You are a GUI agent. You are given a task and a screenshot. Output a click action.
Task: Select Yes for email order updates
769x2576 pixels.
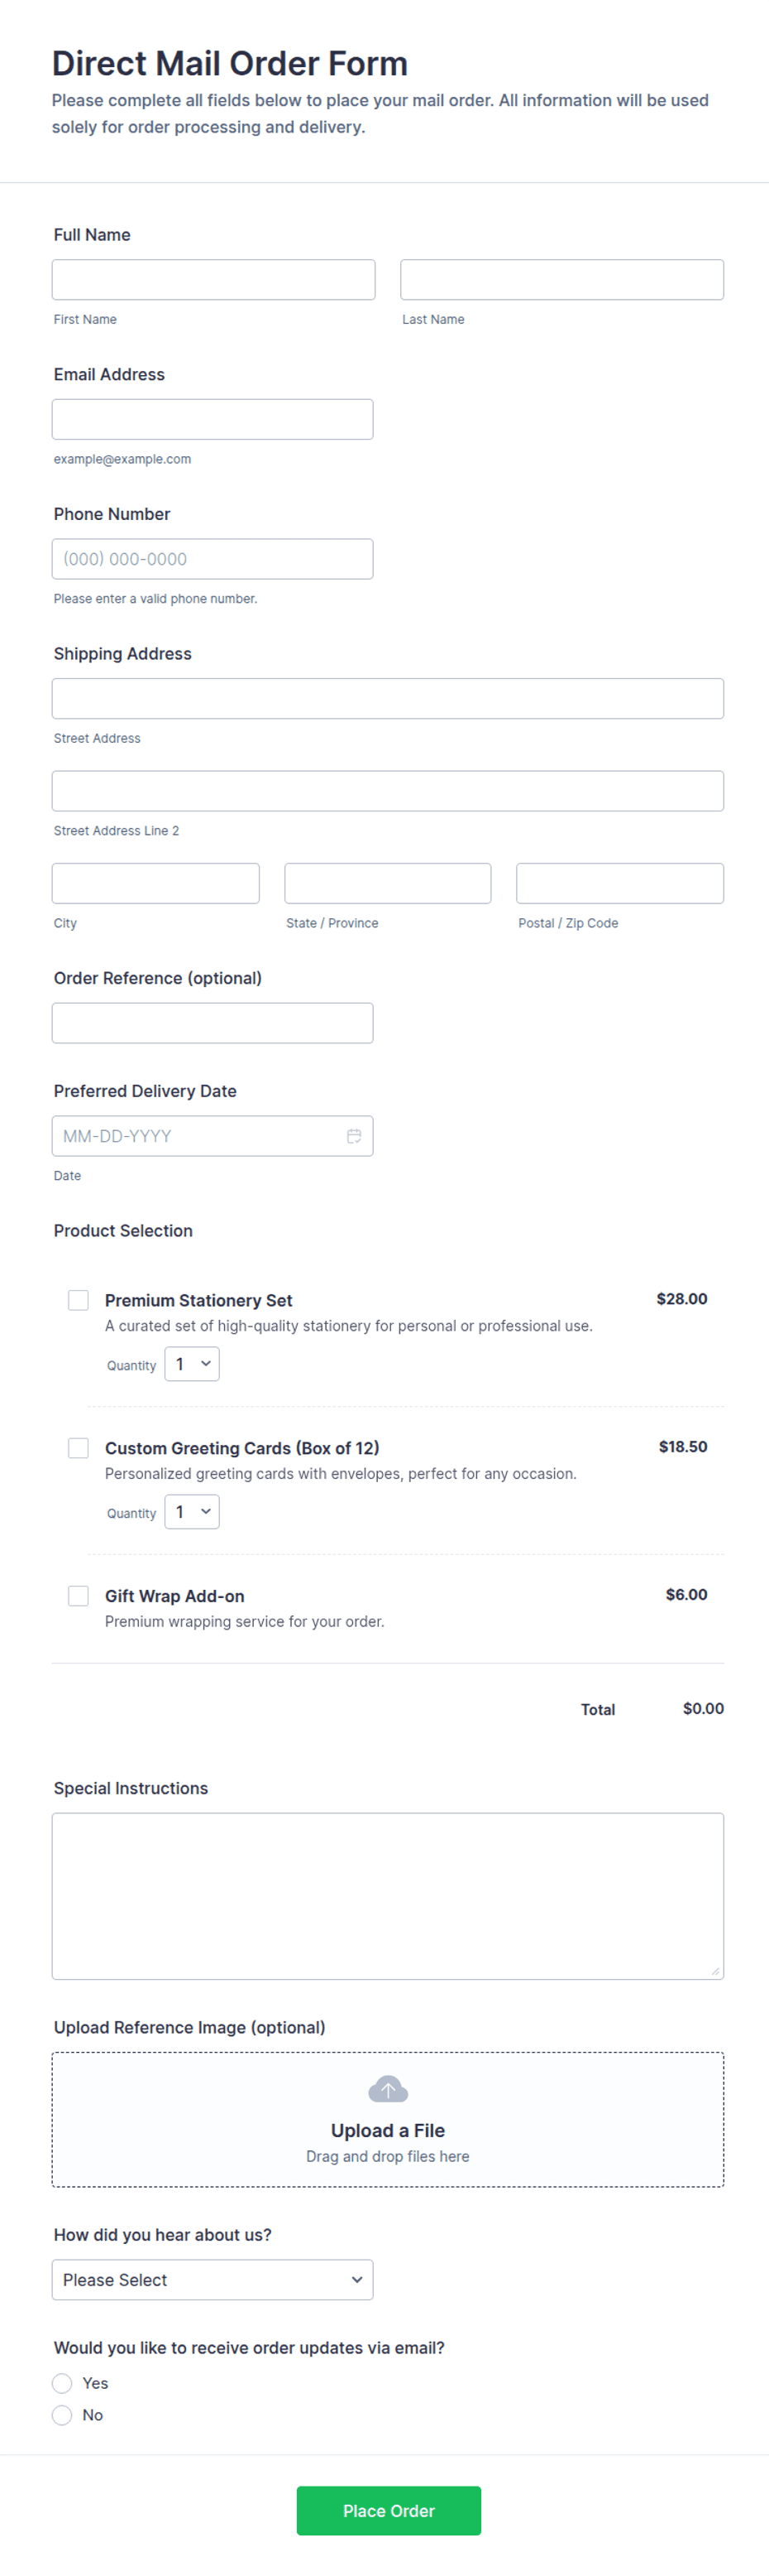62,2383
